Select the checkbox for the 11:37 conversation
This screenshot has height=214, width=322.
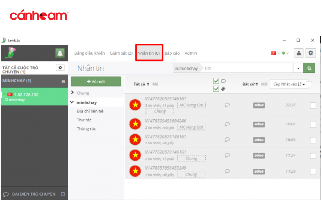point(313,156)
